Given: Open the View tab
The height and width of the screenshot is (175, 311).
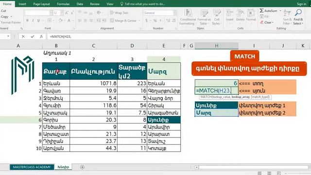Looking at the screenshot, I should [110, 4].
